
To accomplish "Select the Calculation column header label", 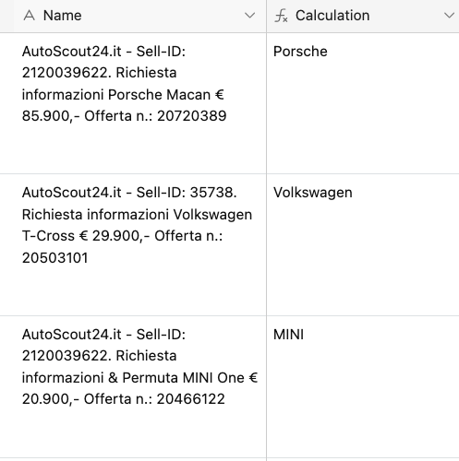I will pyautogui.click(x=332, y=16).
